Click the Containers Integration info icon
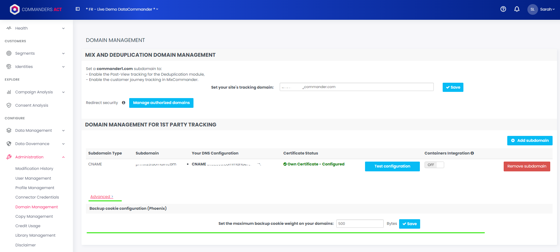Image resolution: width=560 pixels, height=252 pixels. pyautogui.click(x=472, y=153)
